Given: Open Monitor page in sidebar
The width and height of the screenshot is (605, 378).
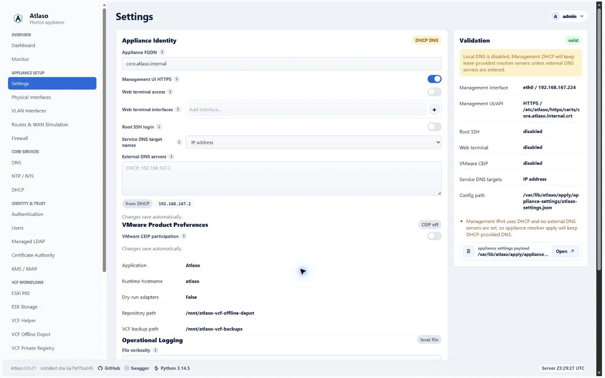Looking at the screenshot, I should point(52,59).
